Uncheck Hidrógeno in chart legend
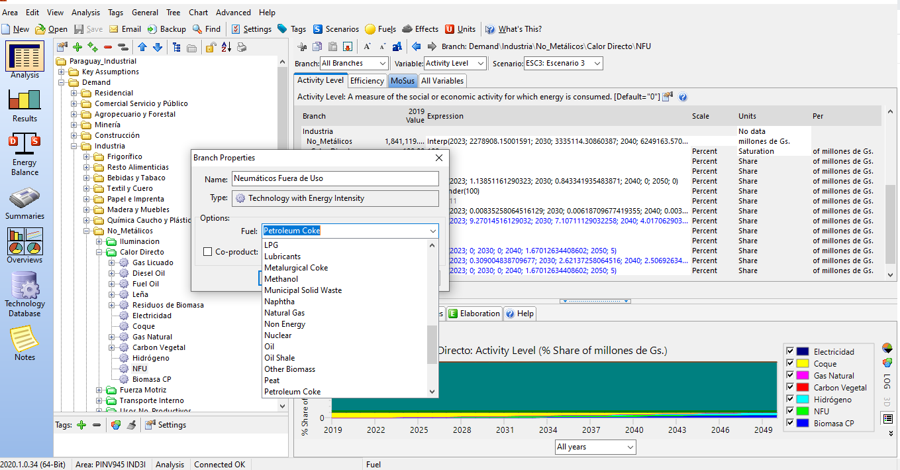The width and height of the screenshot is (900, 470). click(789, 399)
